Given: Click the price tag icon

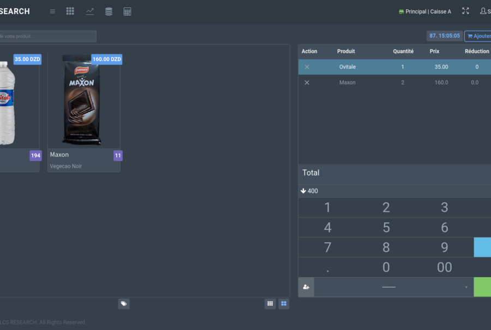Looking at the screenshot, I should [124, 304].
